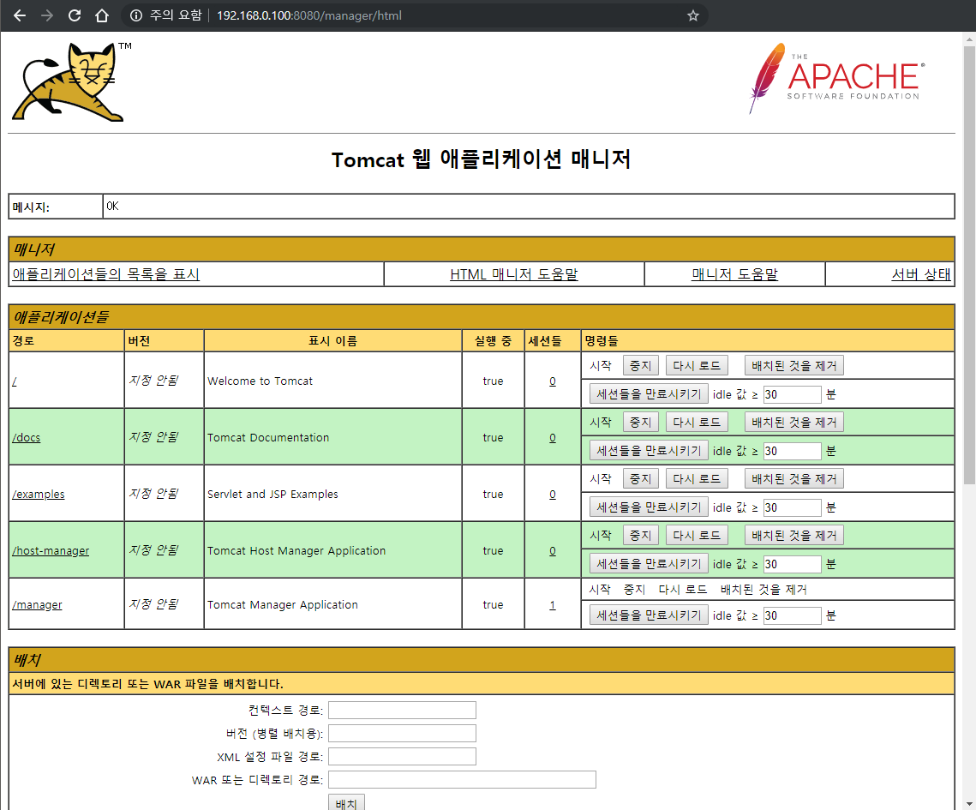Click 다시 로드 for /docs
976x810 pixels.
pos(697,422)
